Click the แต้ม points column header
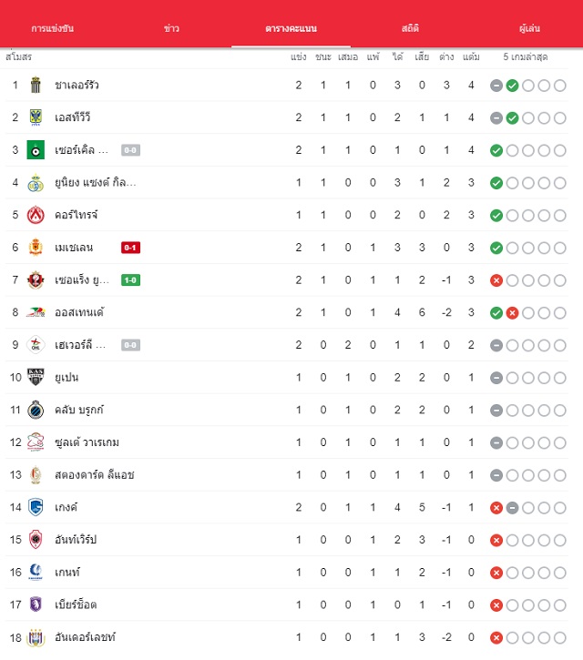The image size is (583, 660). click(x=471, y=56)
